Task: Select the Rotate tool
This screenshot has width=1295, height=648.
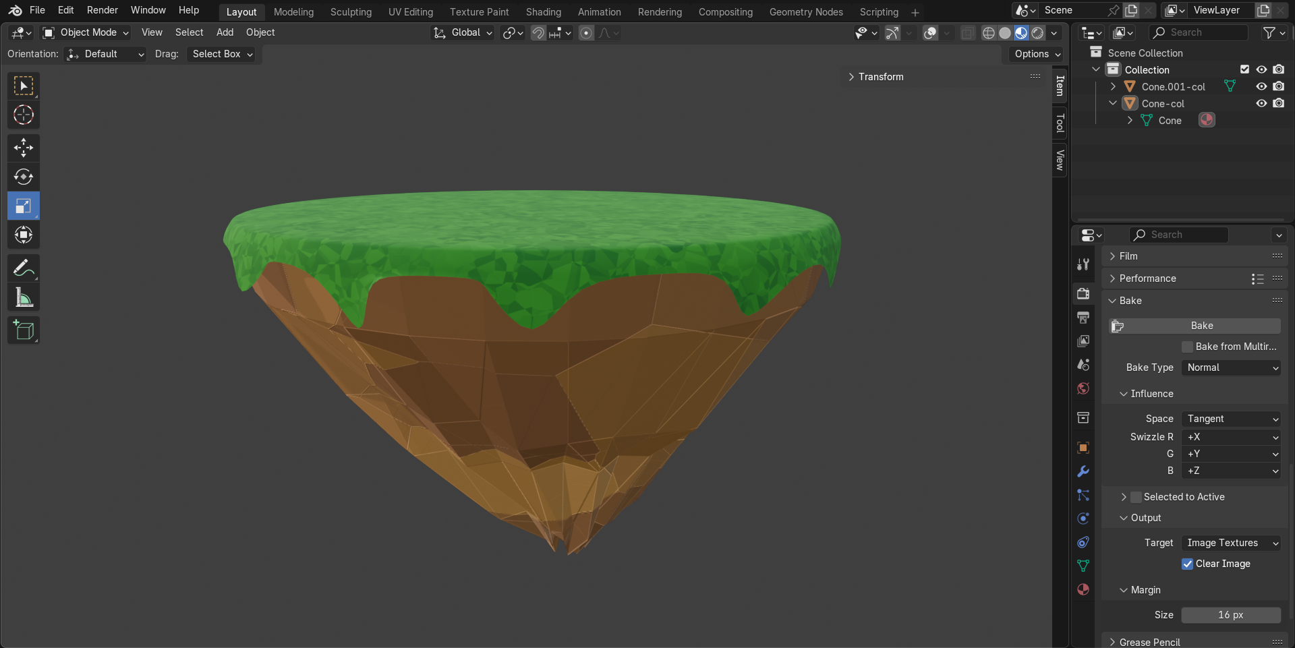Action: pos(24,177)
